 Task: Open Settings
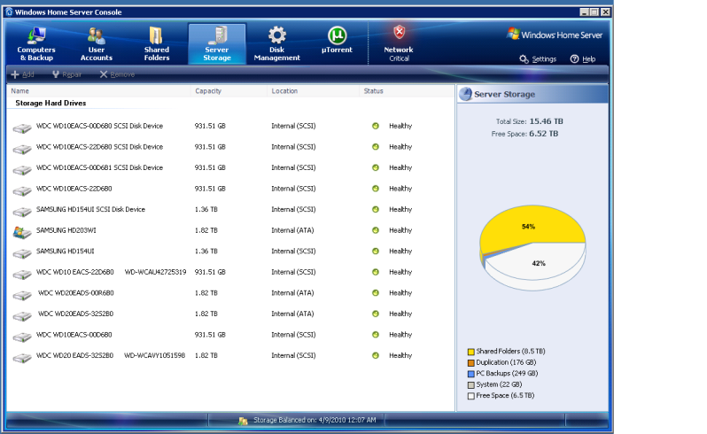pos(538,59)
